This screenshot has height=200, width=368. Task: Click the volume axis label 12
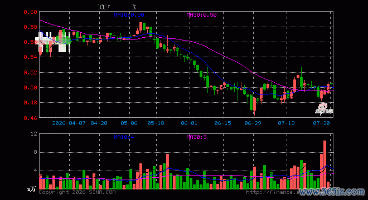[x=34, y=134]
